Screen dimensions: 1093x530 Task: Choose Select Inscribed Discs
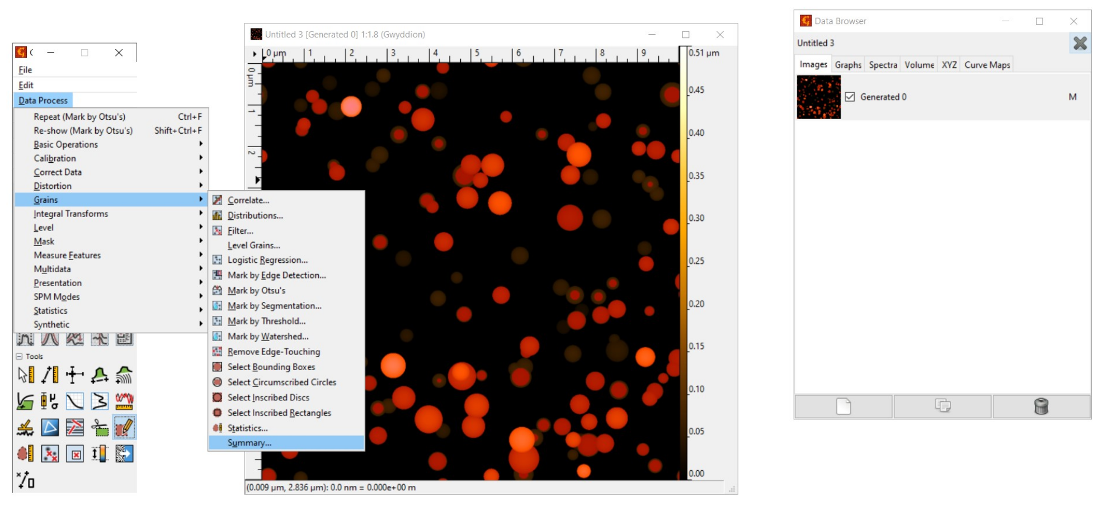(286, 397)
